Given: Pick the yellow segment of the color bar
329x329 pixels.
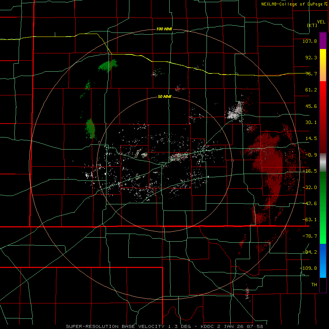Looking at the screenshot, I should pos(323,65).
